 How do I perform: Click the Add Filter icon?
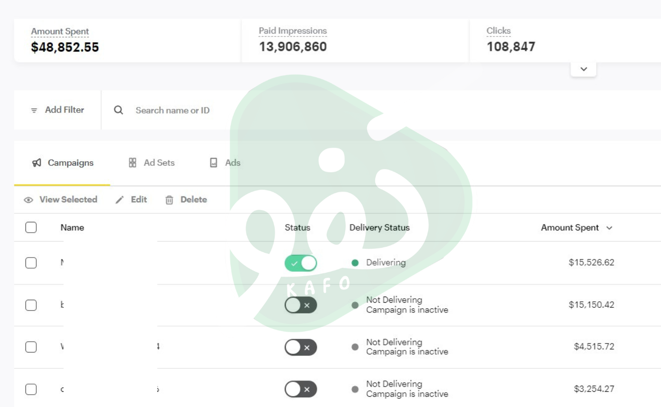(34, 110)
